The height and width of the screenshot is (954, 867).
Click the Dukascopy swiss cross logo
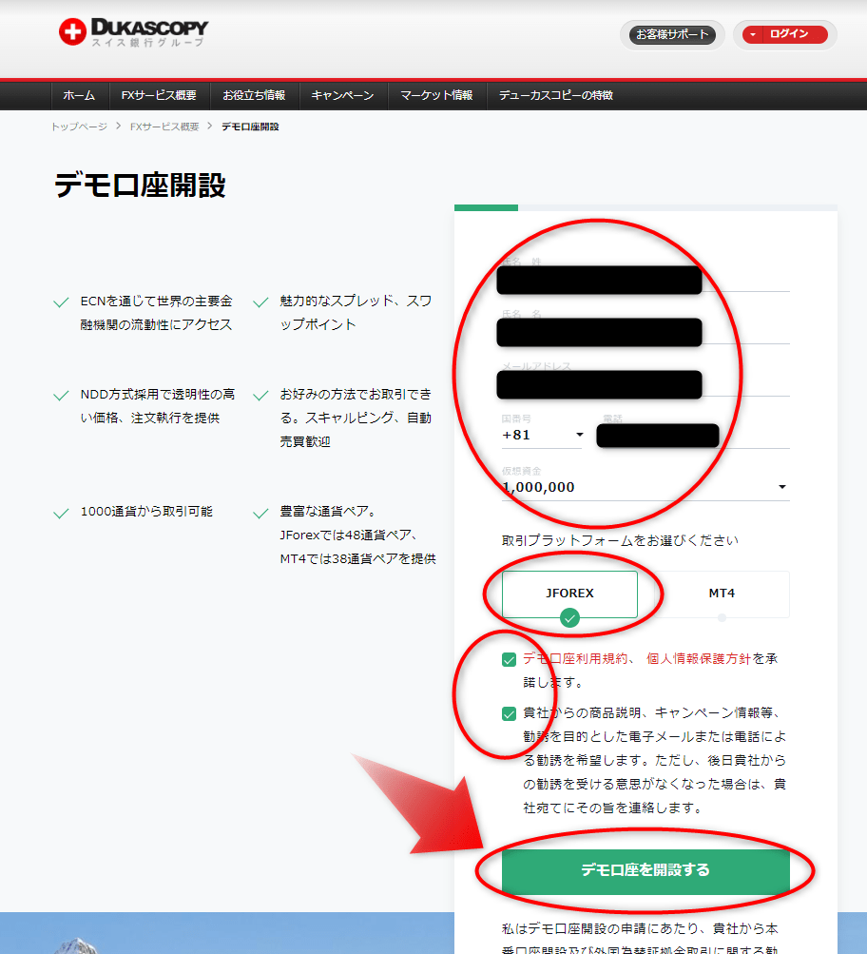coord(74,29)
